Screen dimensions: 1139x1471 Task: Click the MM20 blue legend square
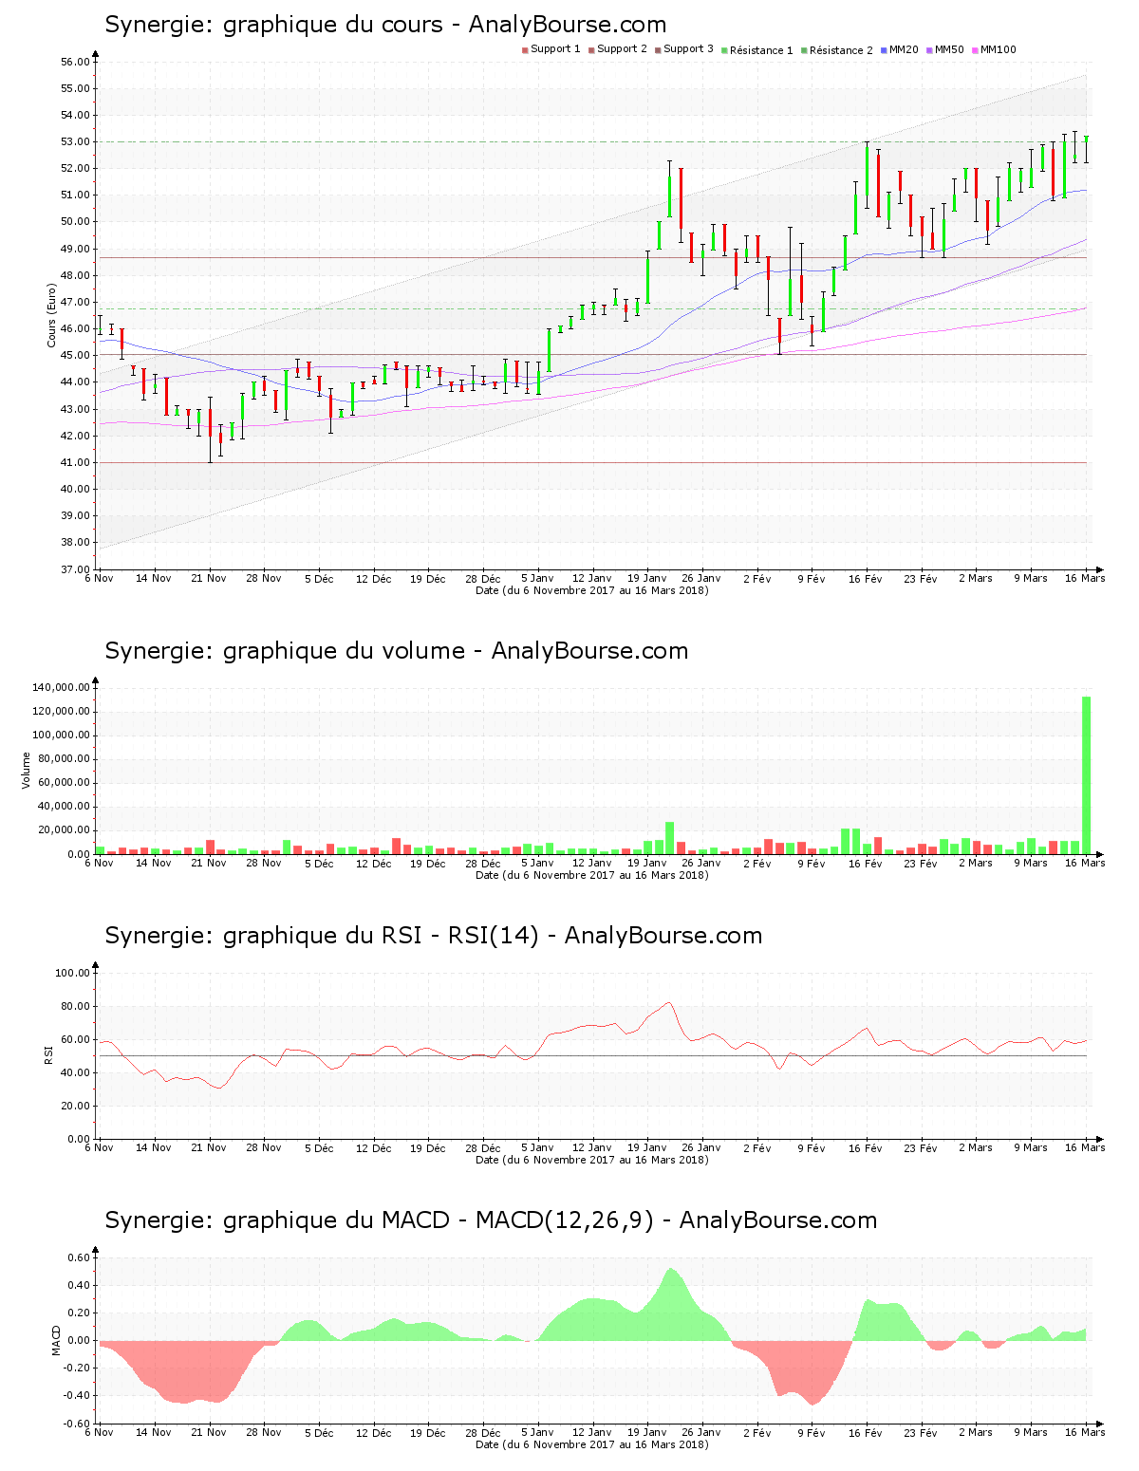click(884, 50)
